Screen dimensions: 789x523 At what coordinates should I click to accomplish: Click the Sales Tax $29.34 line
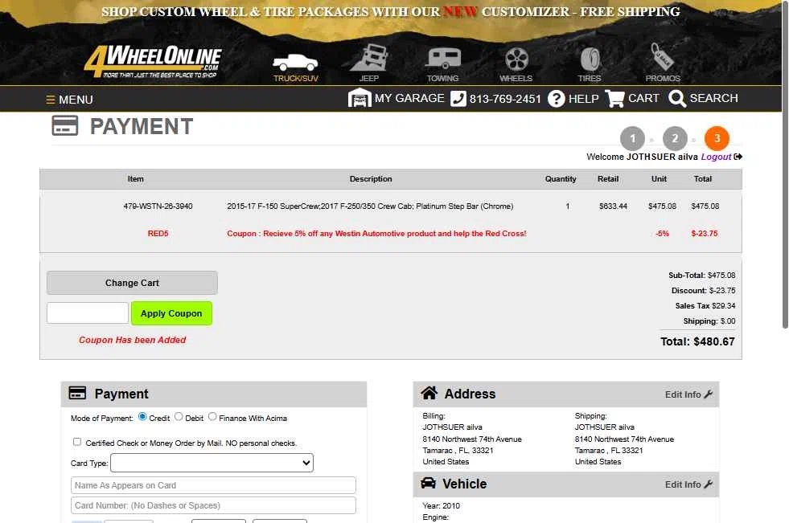click(705, 306)
